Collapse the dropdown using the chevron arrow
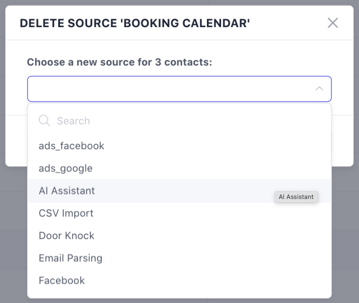The width and height of the screenshot is (359, 303). [x=319, y=89]
